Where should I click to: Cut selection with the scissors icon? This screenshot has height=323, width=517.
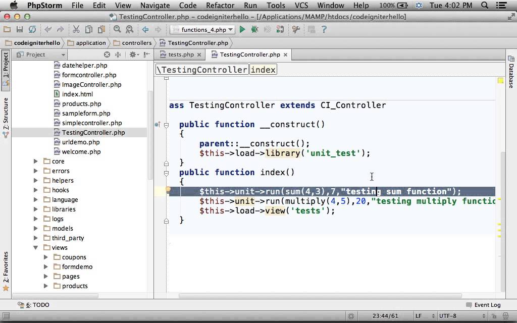pyautogui.click(x=76, y=30)
